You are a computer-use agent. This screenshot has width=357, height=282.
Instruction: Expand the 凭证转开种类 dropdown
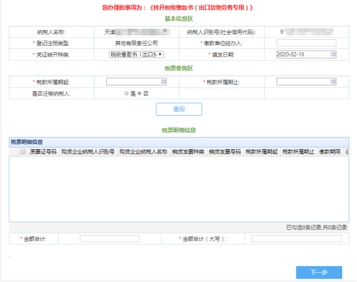click(x=136, y=55)
